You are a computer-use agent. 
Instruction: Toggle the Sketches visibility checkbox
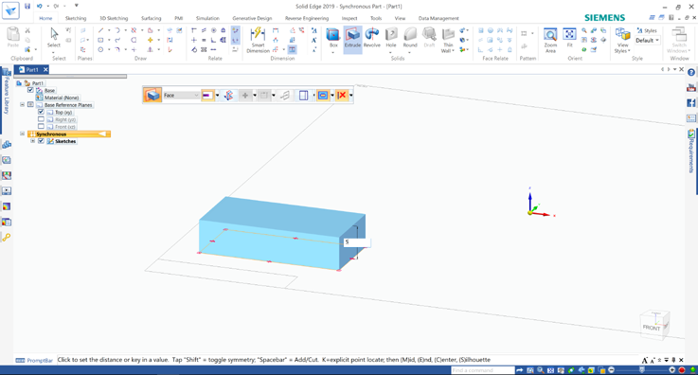coord(41,141)
